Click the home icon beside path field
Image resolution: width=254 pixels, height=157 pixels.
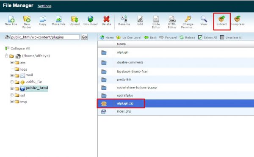point(7,37)
